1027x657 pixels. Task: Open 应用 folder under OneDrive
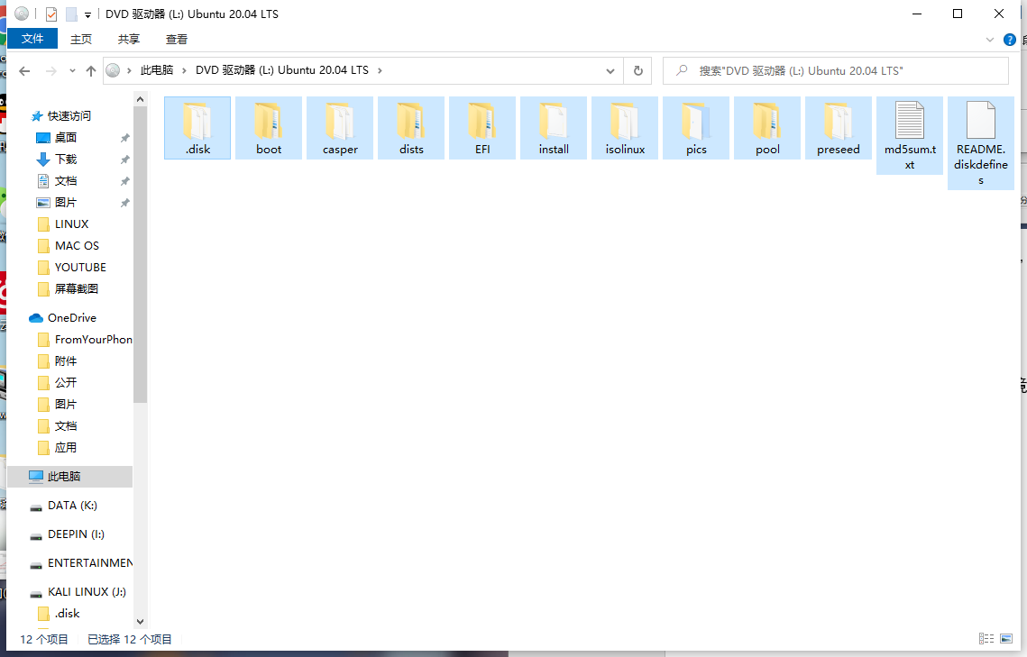tap(66, 447)
